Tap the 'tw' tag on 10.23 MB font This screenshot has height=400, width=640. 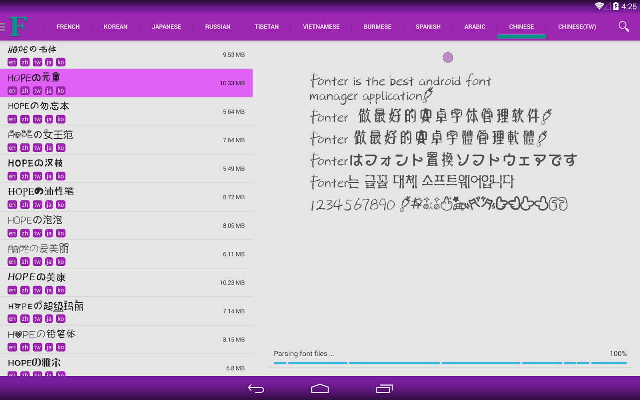tap(37, 290)
